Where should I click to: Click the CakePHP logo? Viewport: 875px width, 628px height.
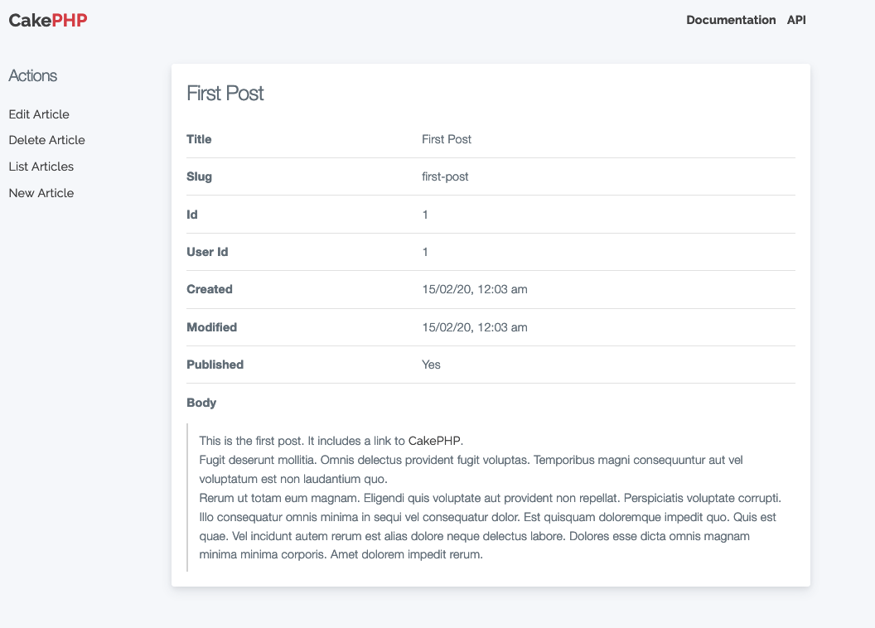pos(46,19)
